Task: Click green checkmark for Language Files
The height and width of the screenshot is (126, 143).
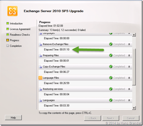Action: [x=111, y=78]
